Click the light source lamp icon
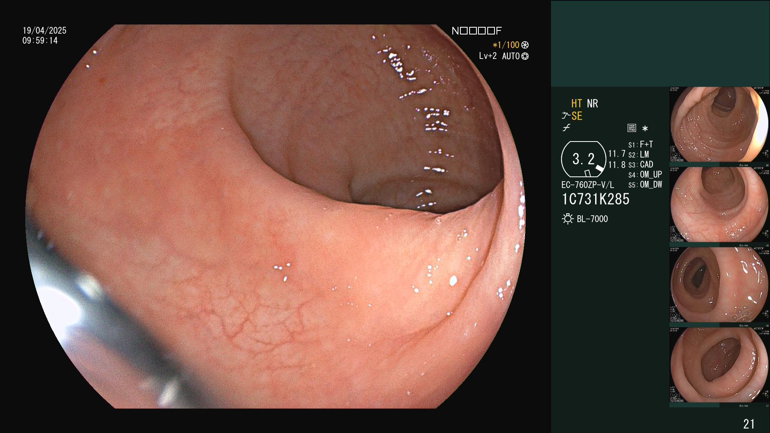This screenshot has width=770, height=433. pos(567,219)
